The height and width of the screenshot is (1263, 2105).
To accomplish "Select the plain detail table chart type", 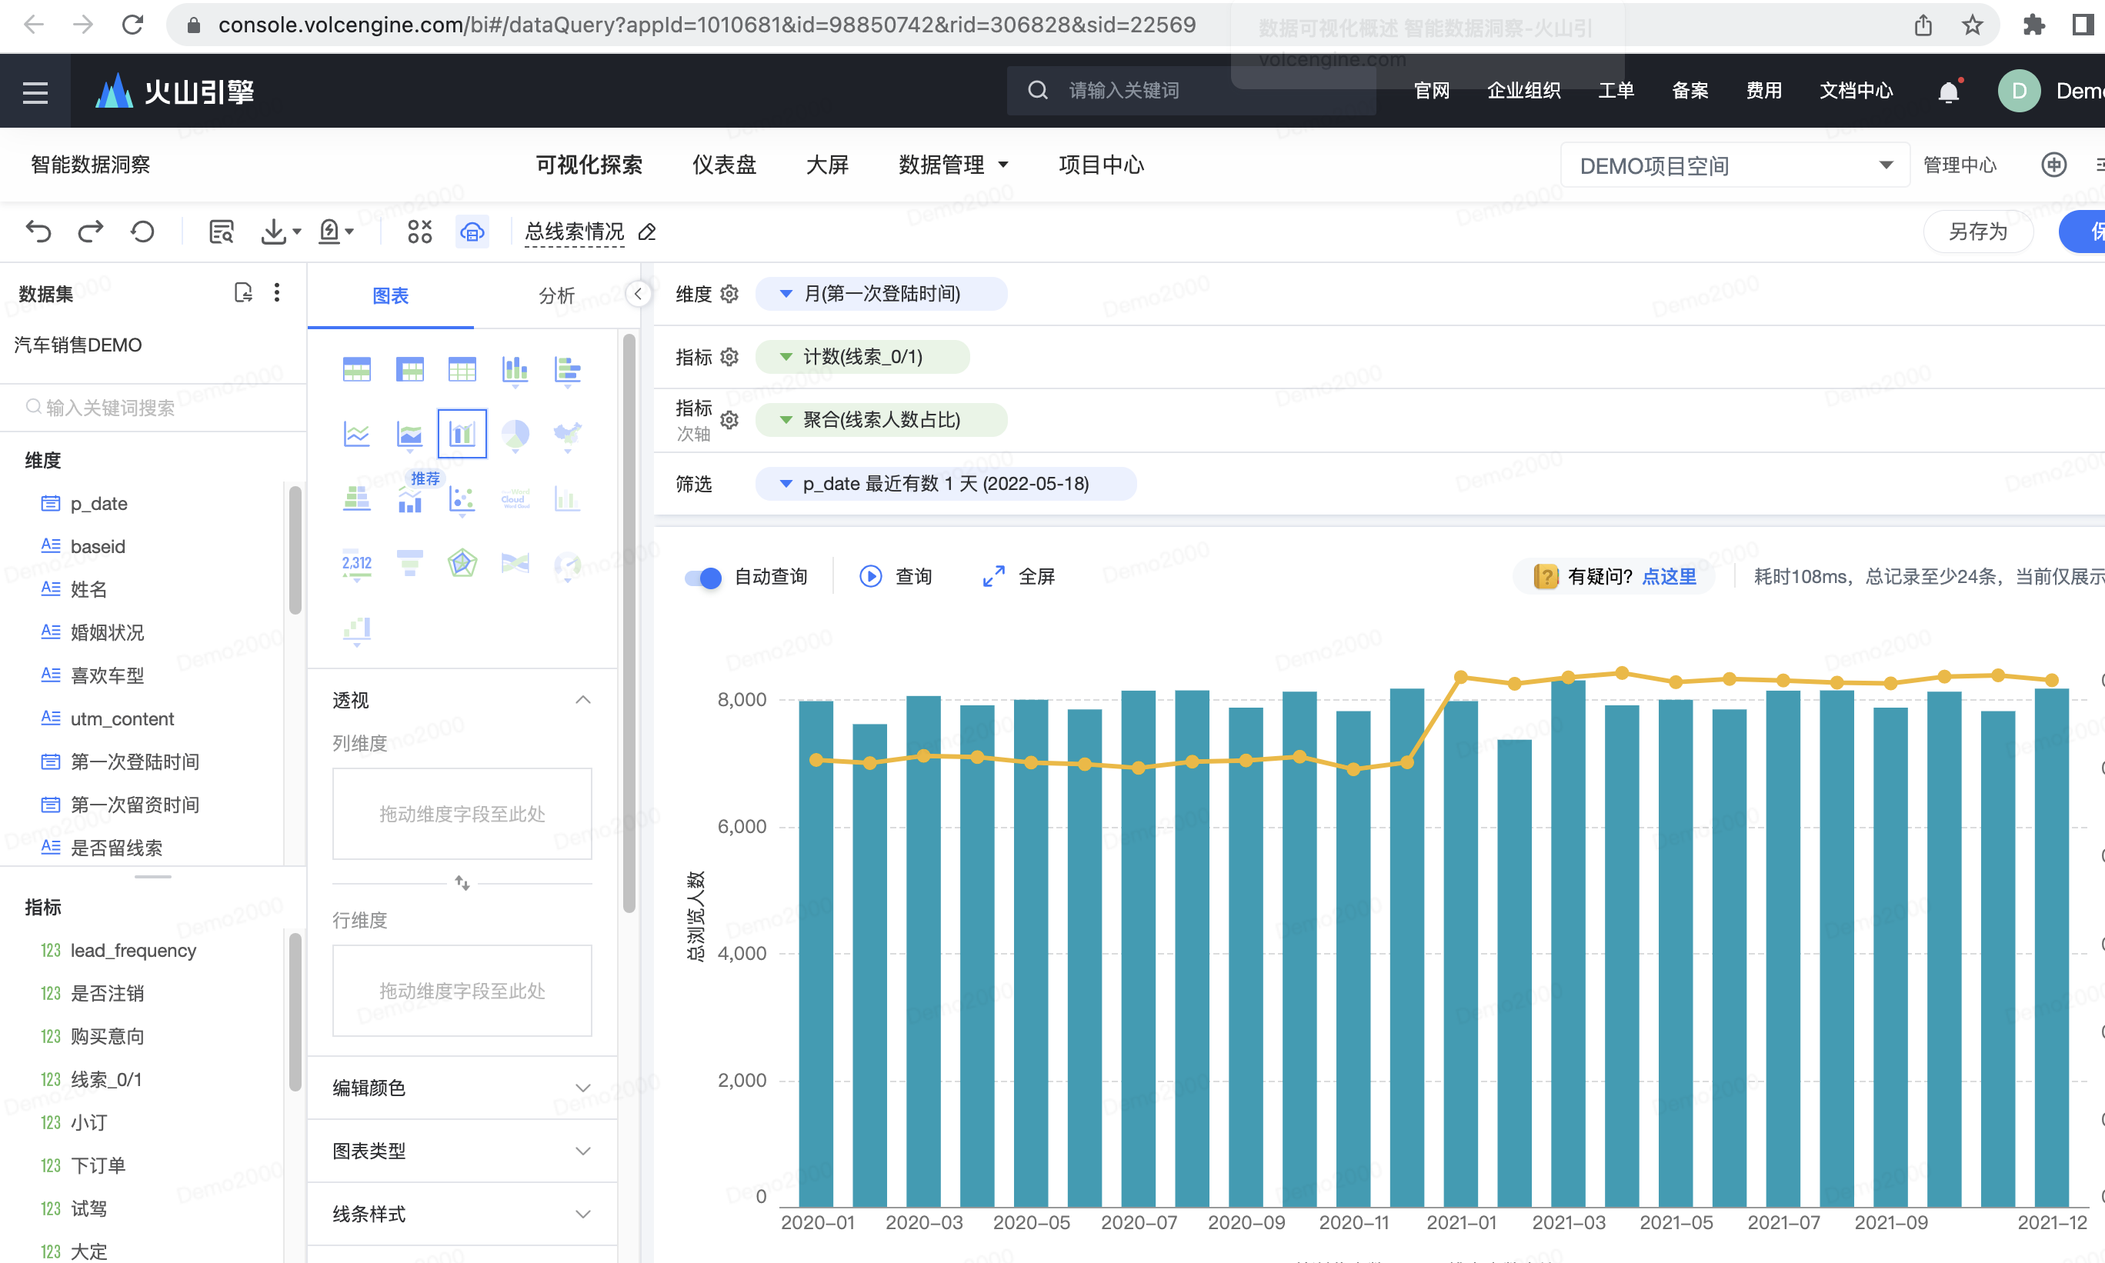I will coord(462,370).
